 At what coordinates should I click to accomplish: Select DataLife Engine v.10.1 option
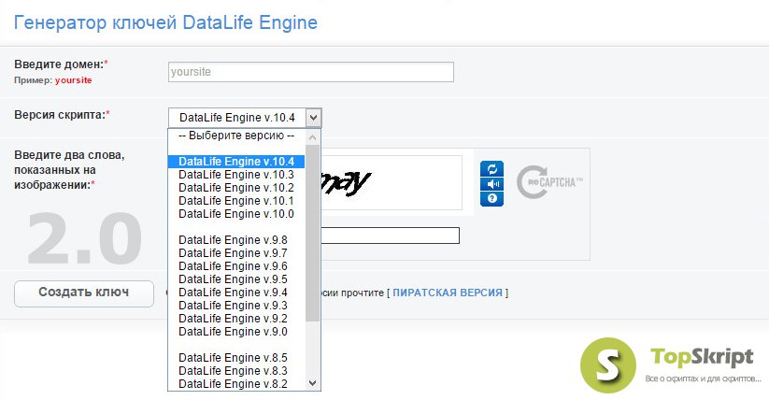point(236,201)
